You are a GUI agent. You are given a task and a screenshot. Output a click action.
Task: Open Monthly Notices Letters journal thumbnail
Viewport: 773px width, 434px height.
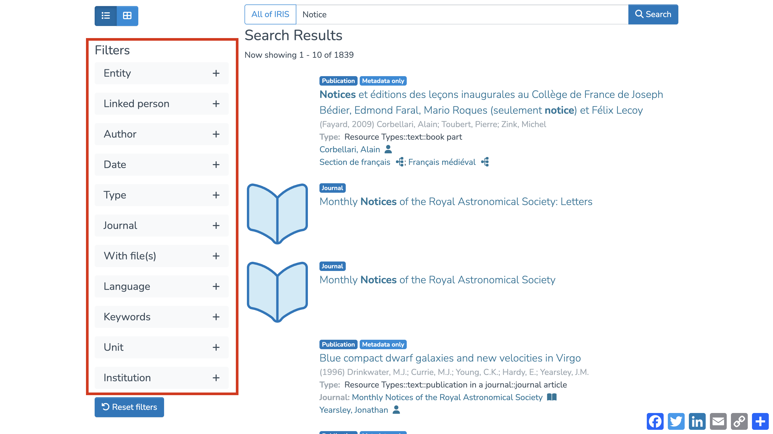[x=277, y=214]
